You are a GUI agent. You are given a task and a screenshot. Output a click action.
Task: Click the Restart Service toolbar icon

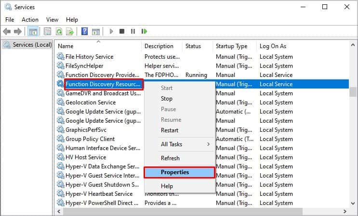[144, 31]
